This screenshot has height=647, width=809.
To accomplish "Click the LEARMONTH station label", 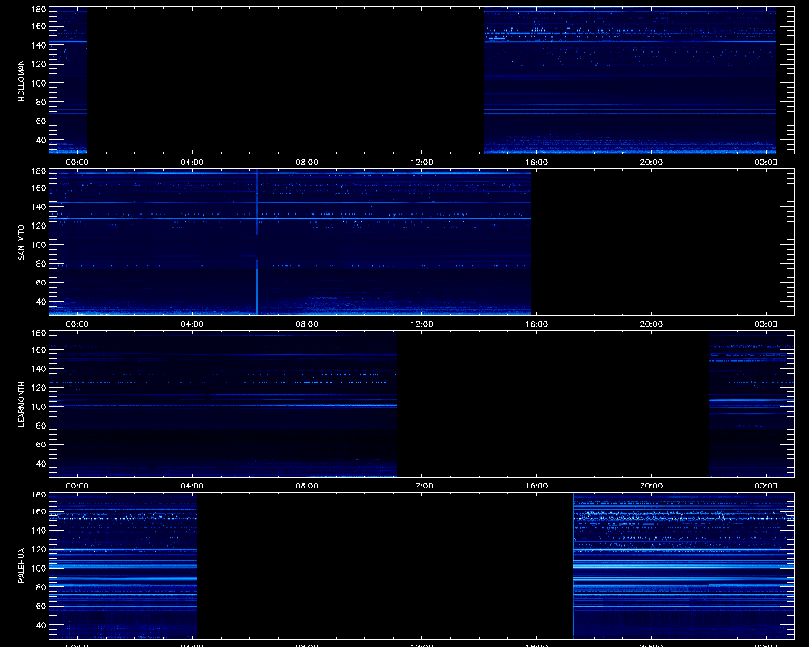I will pyautogui.click(x=21, y=404).
